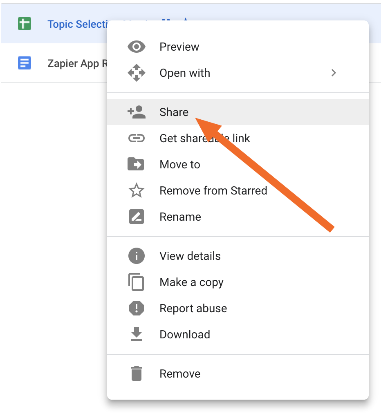Click the info circle icon
Viewport: 381px width, 416px height.
136,256
